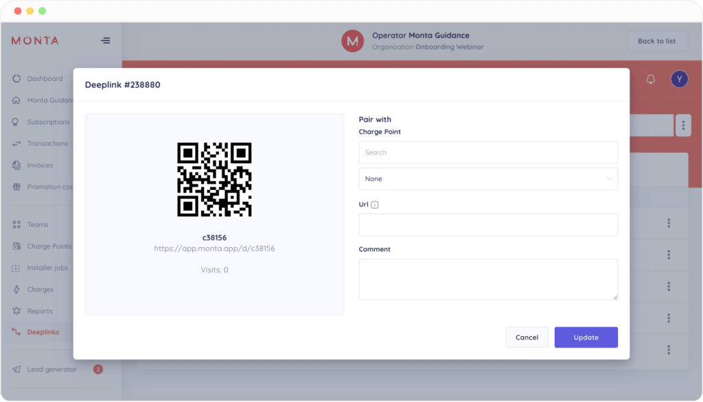Open the Invoices menu item
The width and height of the screenshot is (703, 402).
tap(40, 165)
